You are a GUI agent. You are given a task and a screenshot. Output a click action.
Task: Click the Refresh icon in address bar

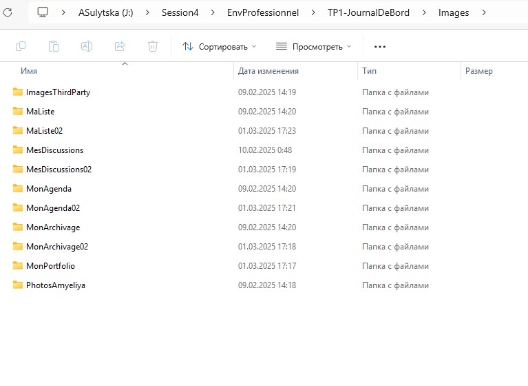8,12
